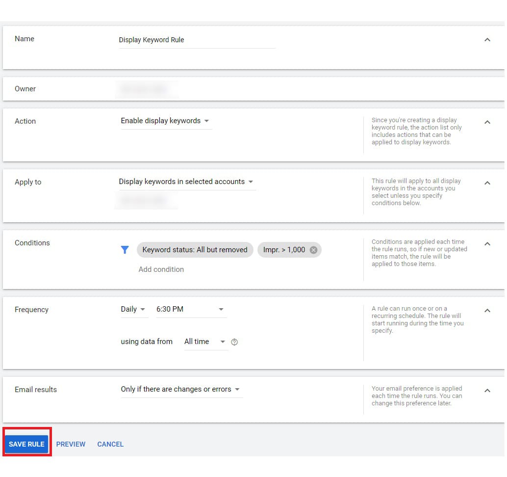
Task: Open the 6:30 PM time dropdown
Action: [x=190, y=309]
